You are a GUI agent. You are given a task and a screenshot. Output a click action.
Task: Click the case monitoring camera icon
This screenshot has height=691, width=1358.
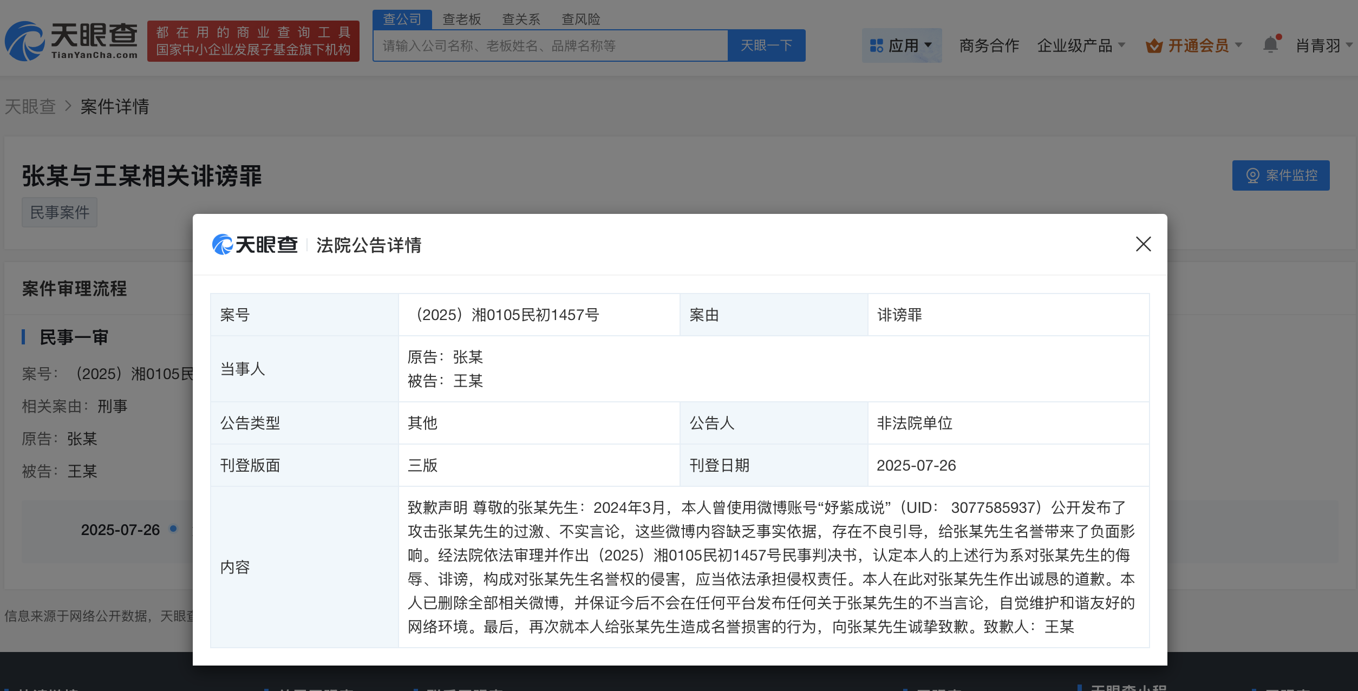[x=1252, y=175]
